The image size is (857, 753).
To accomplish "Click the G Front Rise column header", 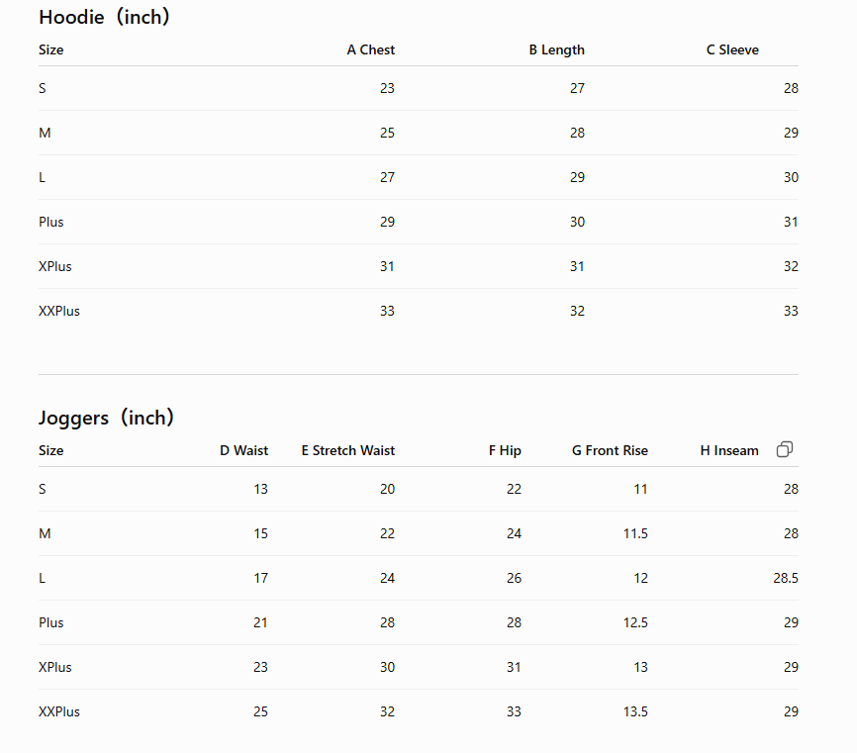I will click(x=610, y=450).
